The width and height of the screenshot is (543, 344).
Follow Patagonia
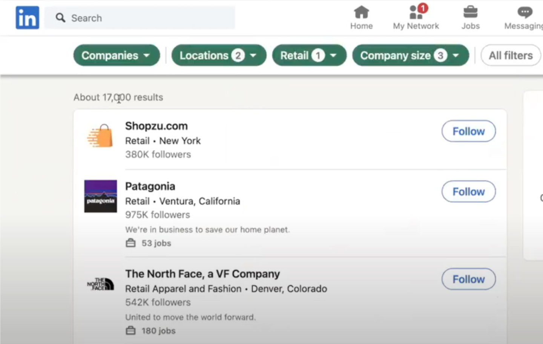469,192
